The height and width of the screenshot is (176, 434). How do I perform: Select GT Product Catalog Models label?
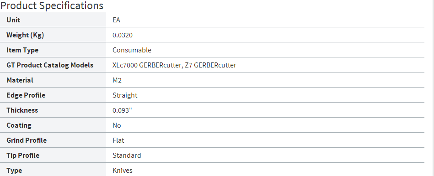[50, 65]
